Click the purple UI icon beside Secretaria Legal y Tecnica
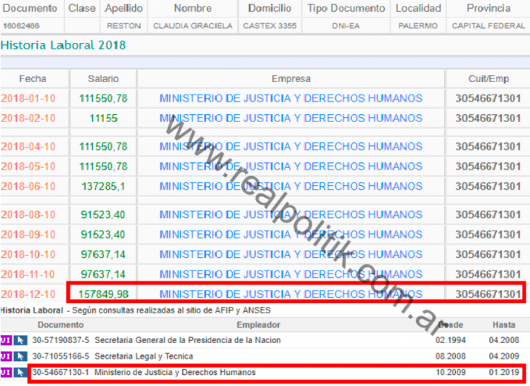Viewport: 530px width, 386px height. 6,356
